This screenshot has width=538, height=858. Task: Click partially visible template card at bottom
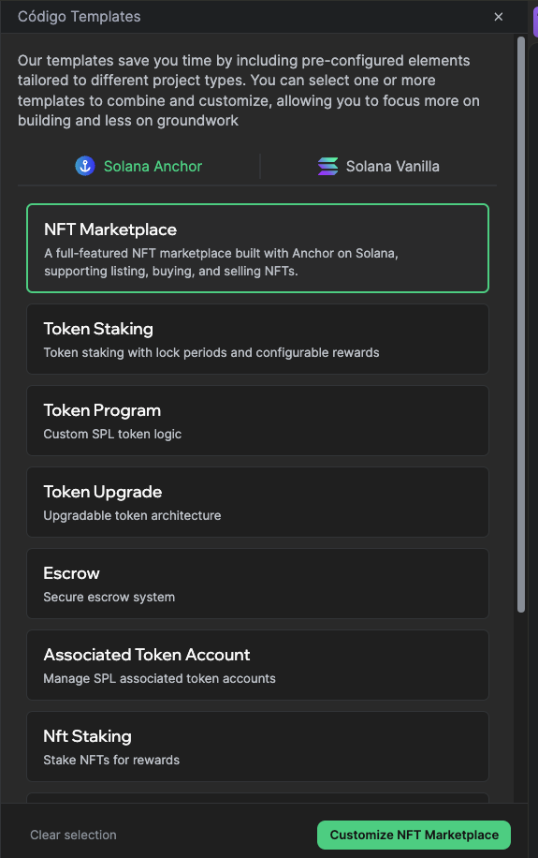pos(257,798)
